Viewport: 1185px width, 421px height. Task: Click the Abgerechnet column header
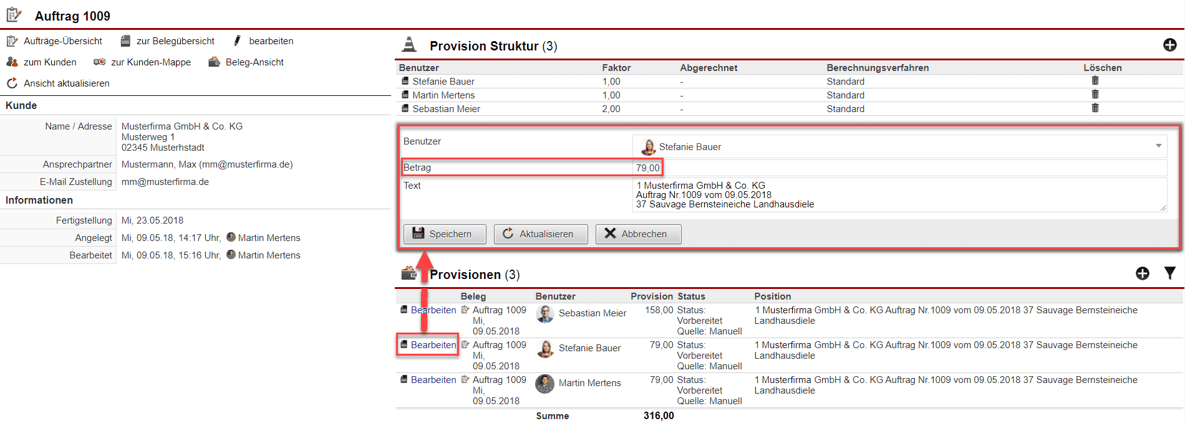pyautogui.click(x=709, y=68)
